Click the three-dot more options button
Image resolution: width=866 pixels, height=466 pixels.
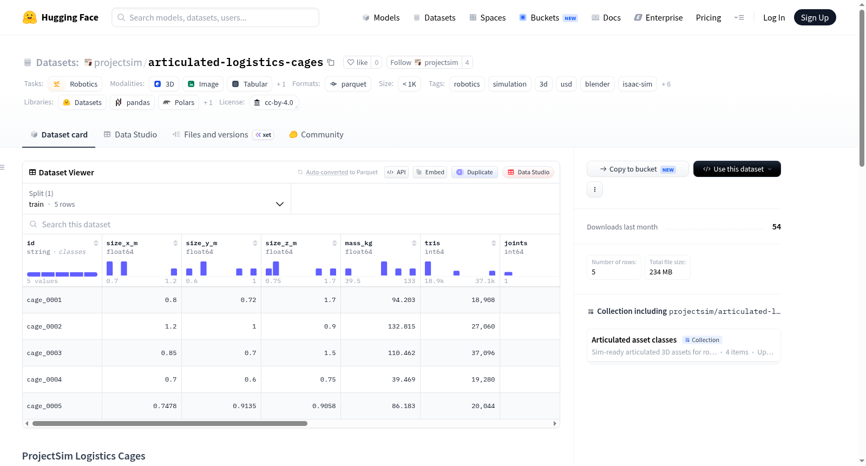coord(595,189)
